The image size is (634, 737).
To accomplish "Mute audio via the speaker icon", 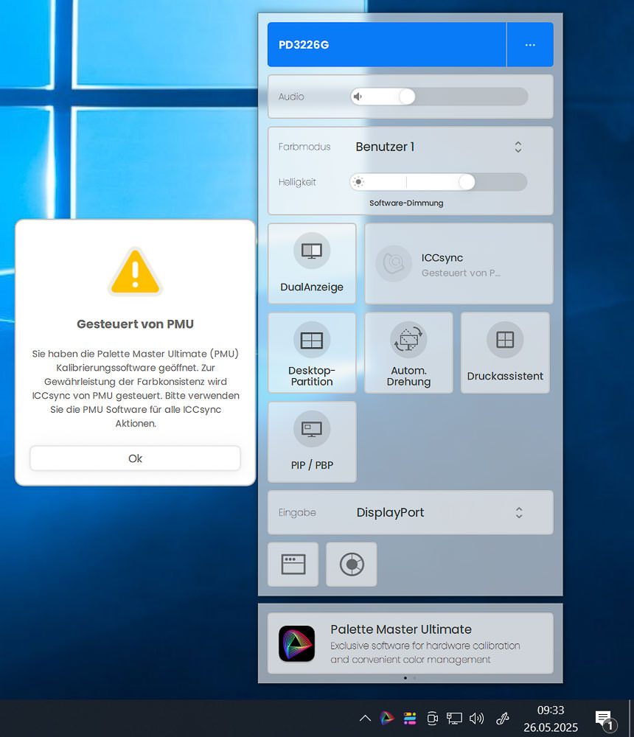I will (358, 97).
